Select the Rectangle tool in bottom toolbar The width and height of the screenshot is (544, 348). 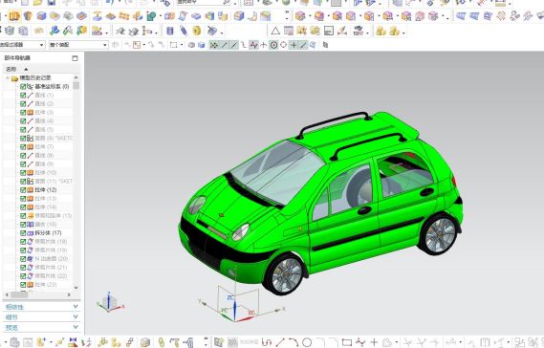click(x=347, y=342)
